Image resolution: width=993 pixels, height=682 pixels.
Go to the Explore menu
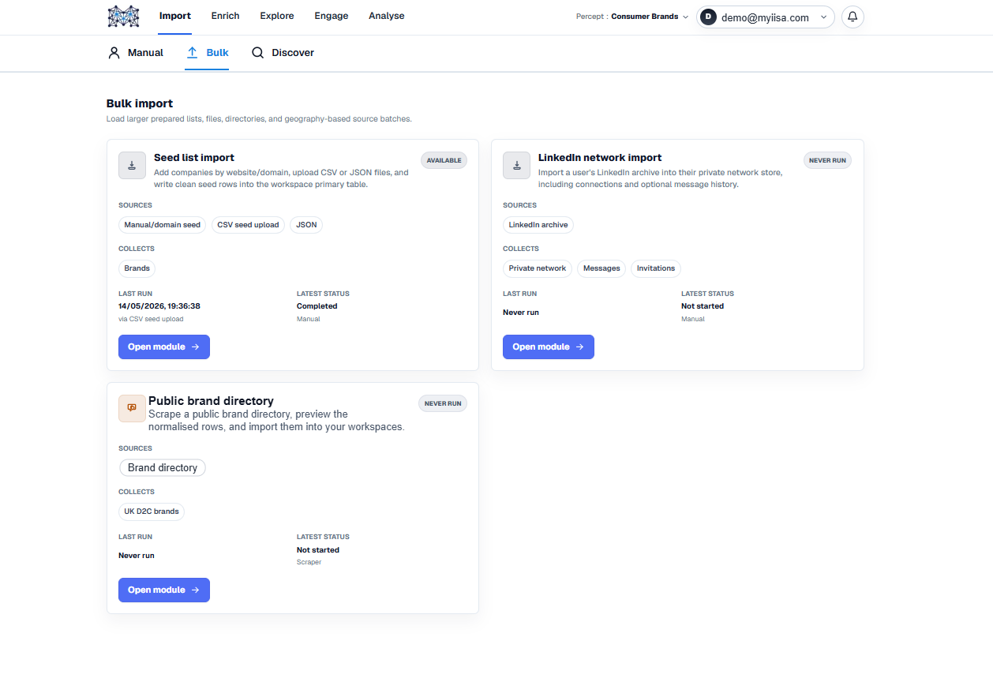pyautogui.click(x=277, y=16)
